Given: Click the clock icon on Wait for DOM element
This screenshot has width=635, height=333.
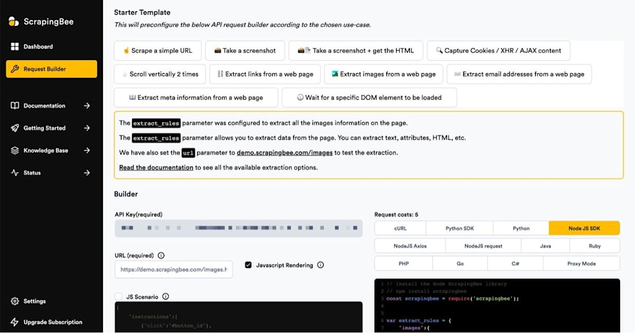Looking at the screenshot, I should (300, 97).
